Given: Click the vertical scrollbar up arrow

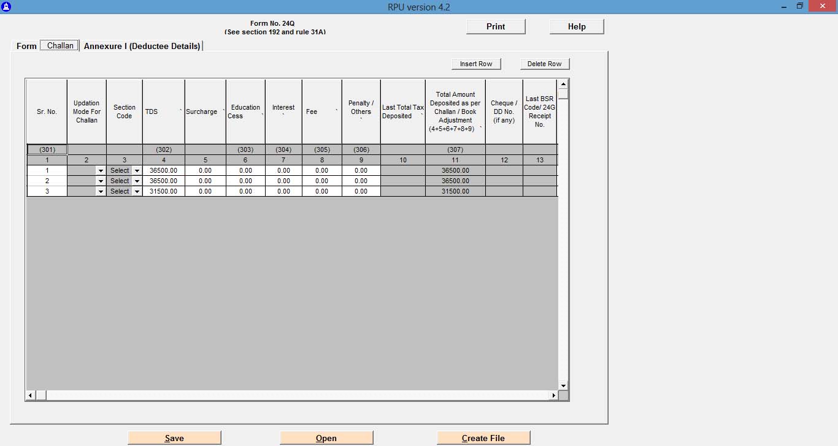Looking at the screenshot, I should 563,84.
